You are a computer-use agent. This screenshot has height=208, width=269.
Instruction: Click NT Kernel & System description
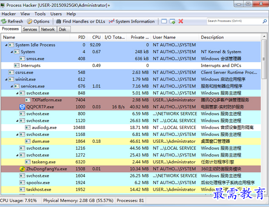(x=221, y=52)
